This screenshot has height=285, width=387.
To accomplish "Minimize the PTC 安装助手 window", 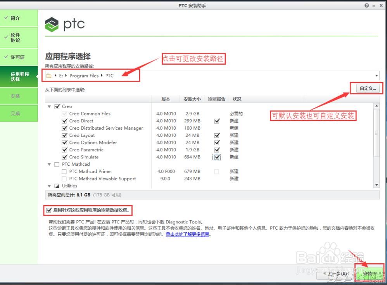I will coord(374,6).
